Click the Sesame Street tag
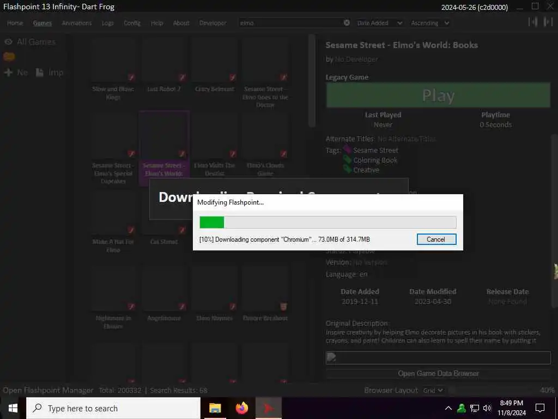 tap(375, 151)
